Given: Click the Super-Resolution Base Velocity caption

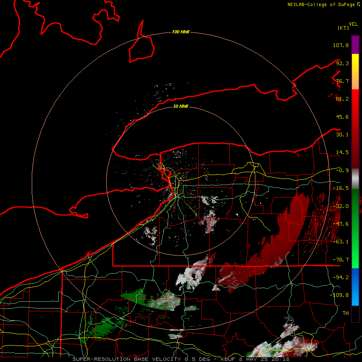Looking at the screenshot, I should [x=181, y=359].
